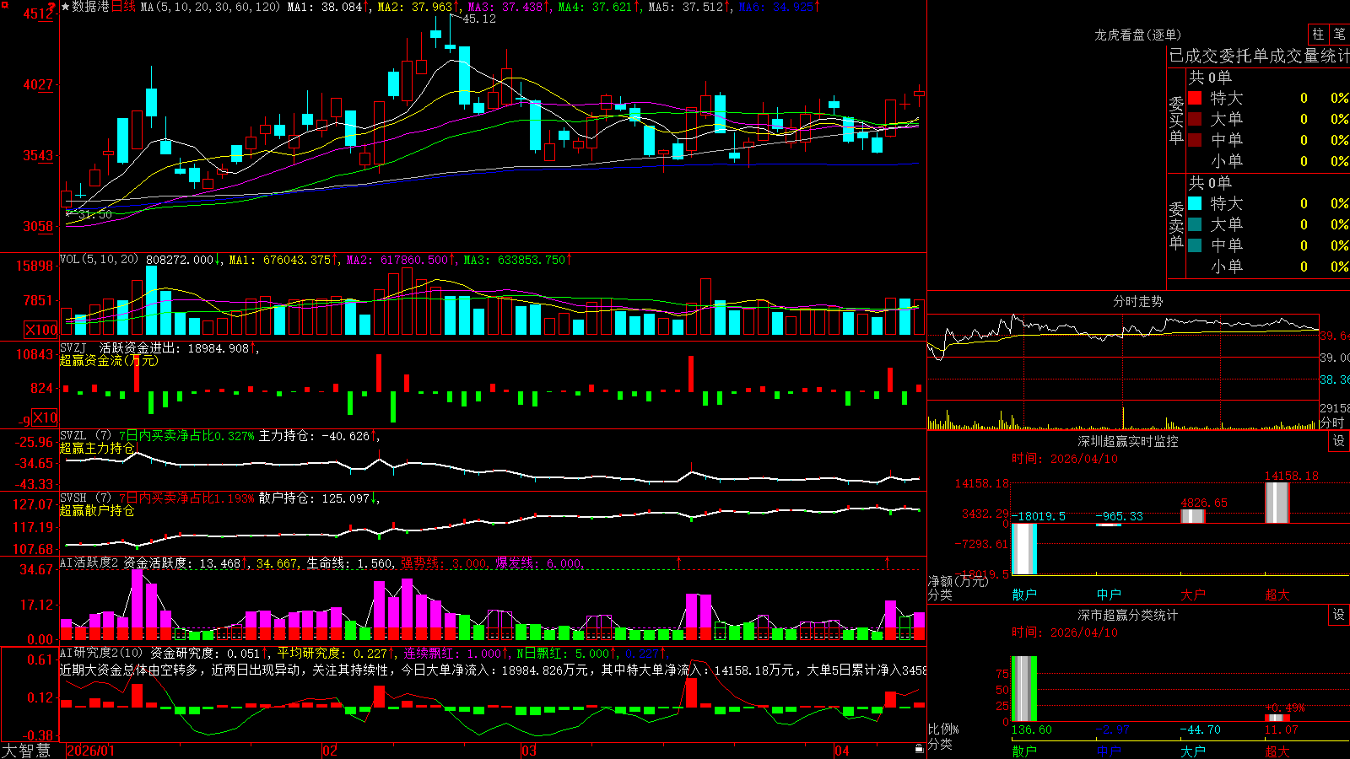Click the 大智慧 logo in the corner
The image size is (1350, 759).
click(26, 751)
